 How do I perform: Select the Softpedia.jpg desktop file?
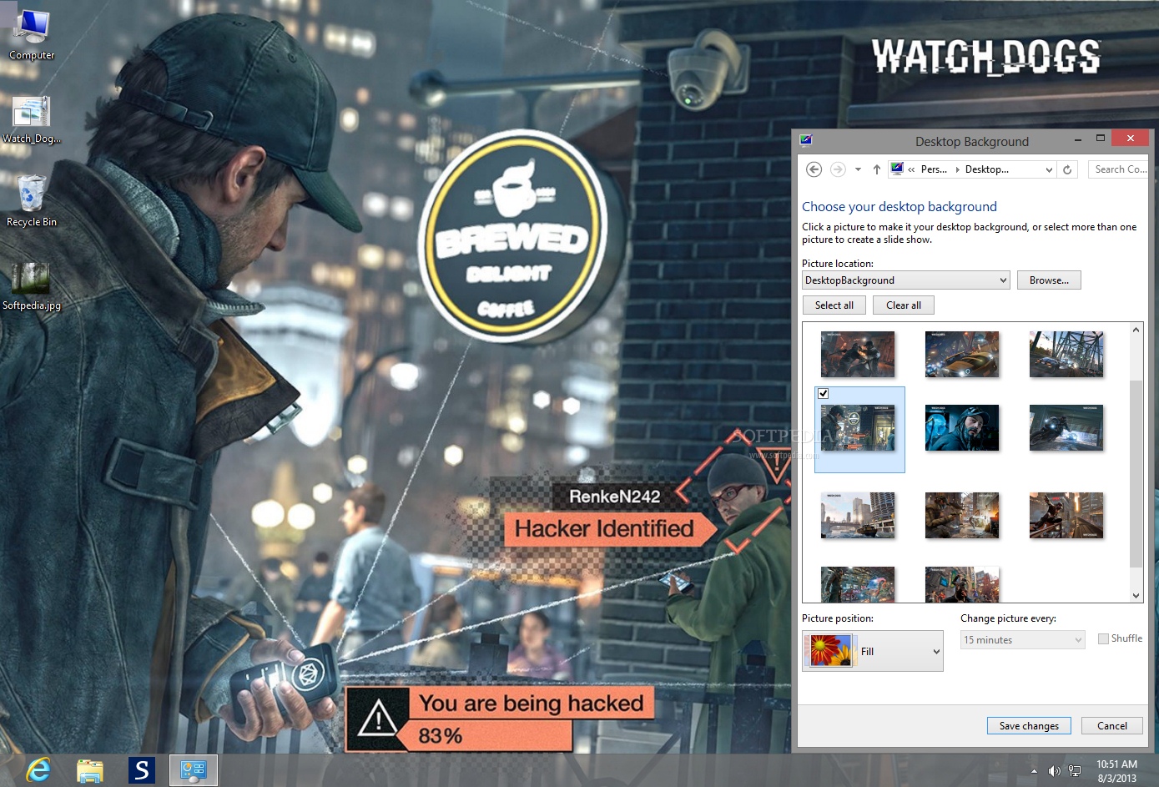pyautogui.click(x=32, y=286)
